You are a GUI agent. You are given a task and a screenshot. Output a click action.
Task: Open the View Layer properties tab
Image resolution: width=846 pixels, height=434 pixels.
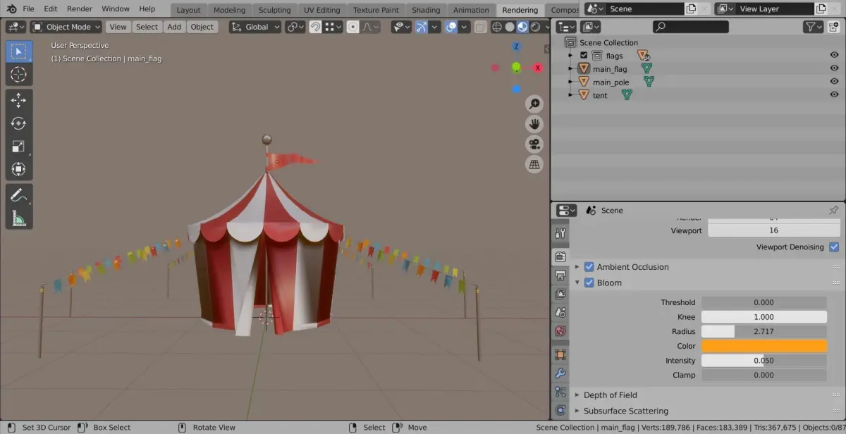pyautogui.click(x=560, y=294)
